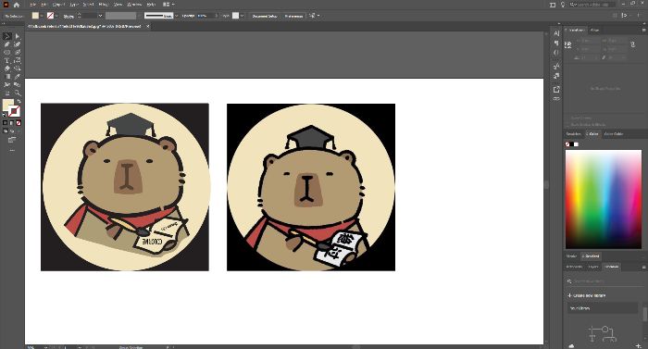
Task: Set Gradient fill mode button
Action: 11,123
